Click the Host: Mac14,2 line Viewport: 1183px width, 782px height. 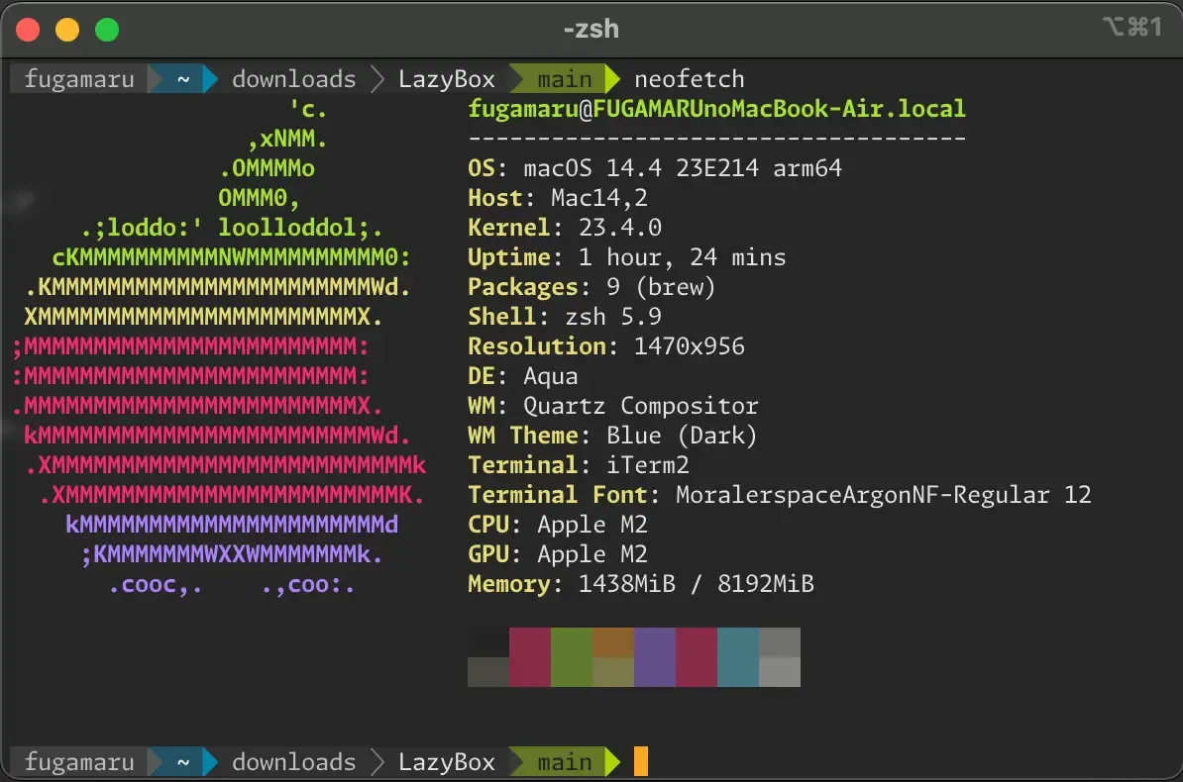pos(558,198)
